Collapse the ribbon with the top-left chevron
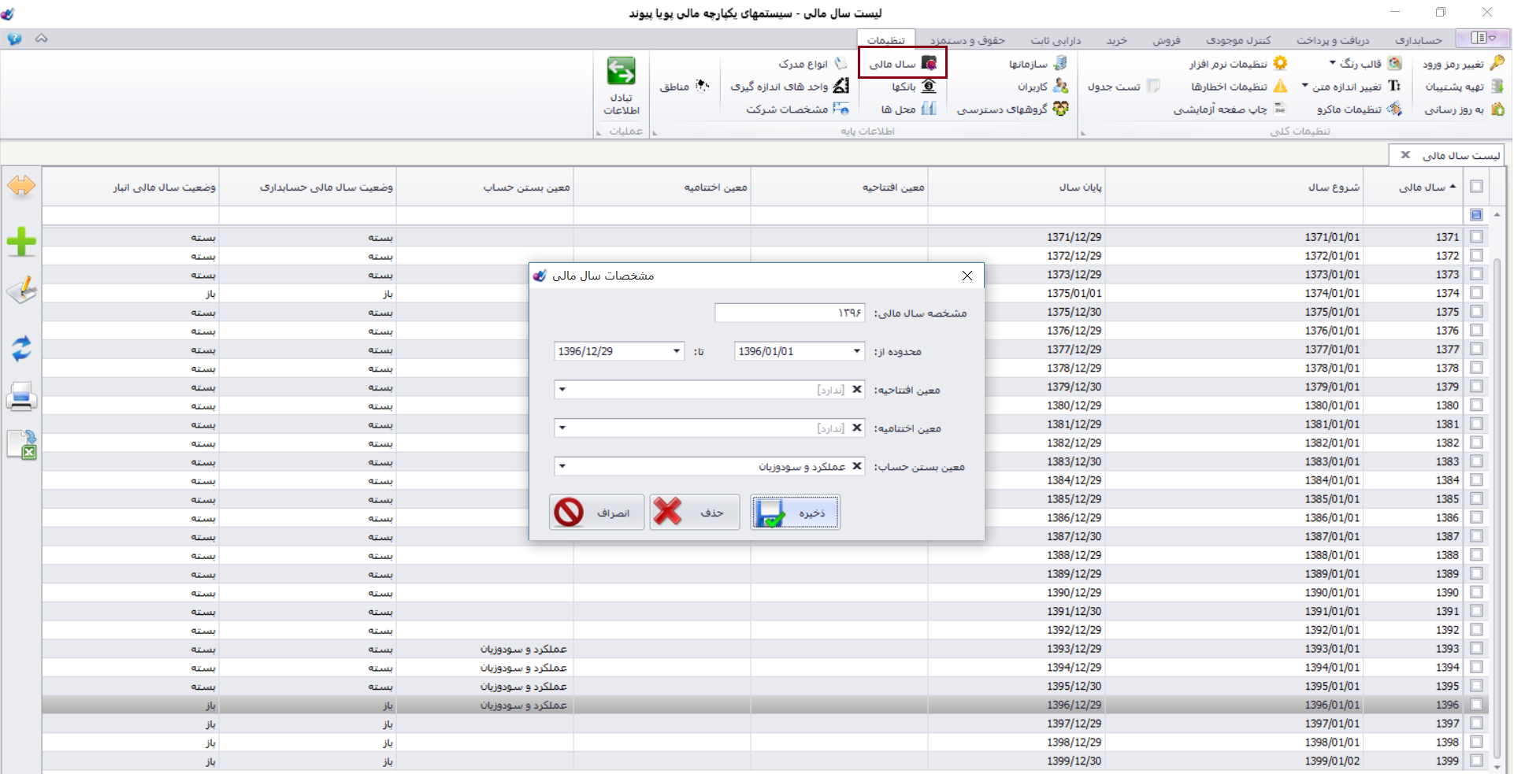Viewport: 1514px width, 774px height. (x=42, y=39)
